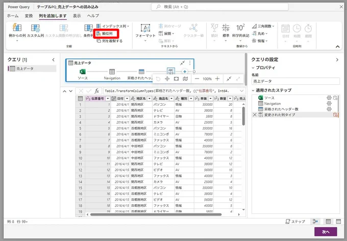Click the Column from examples icon
This screenshot has height=241, width=347.
tap(17, 28)
